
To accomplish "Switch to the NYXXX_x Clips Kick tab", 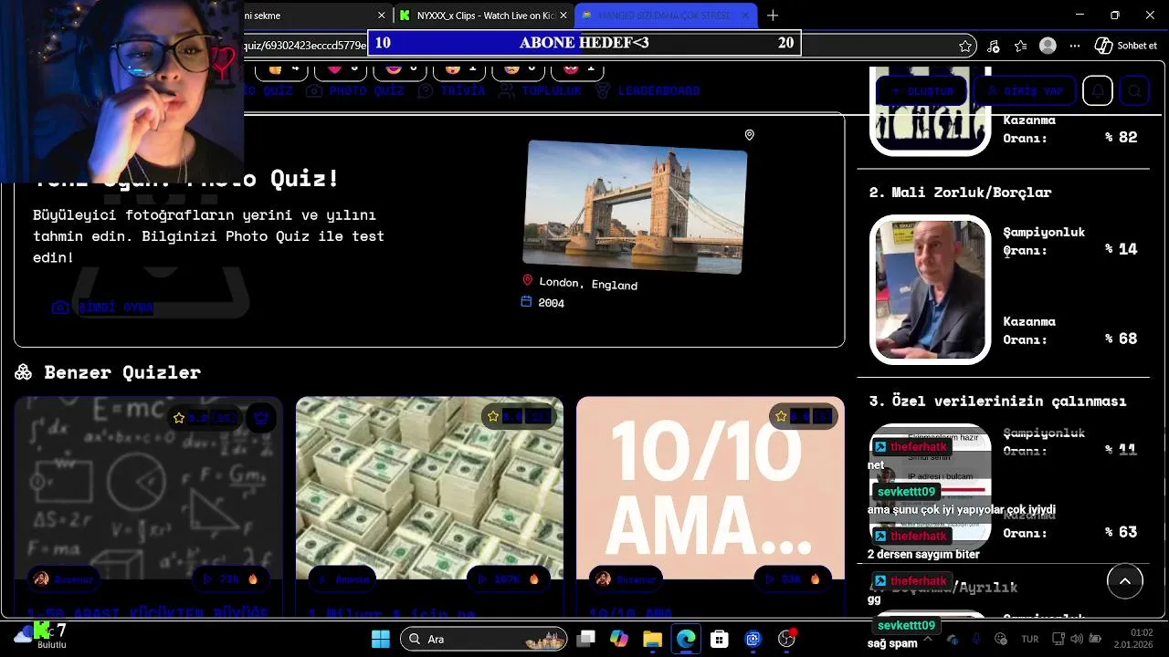I will tap(484, 16).
